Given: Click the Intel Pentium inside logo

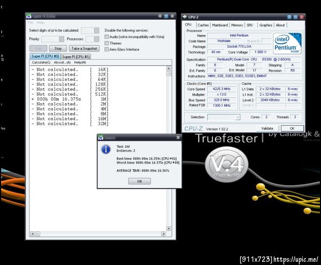Looking at the screenshot, I should point(287,43).
